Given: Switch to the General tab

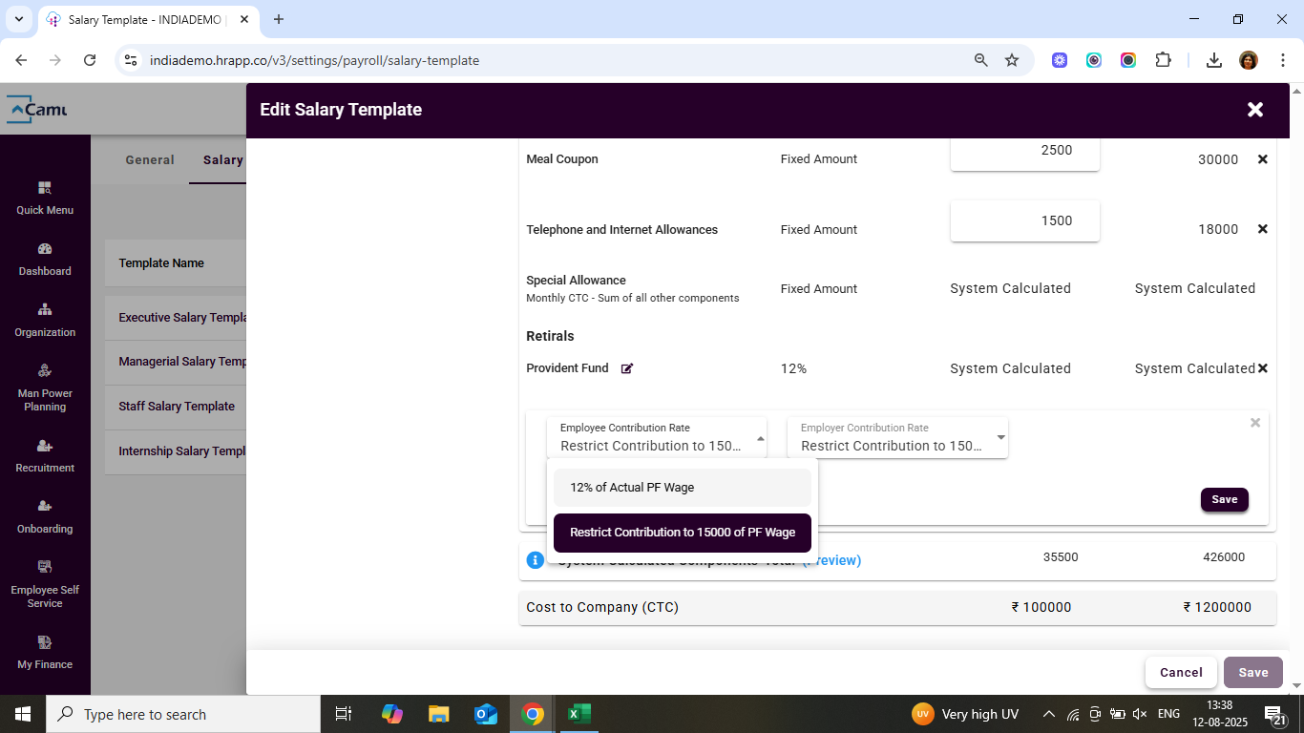Looking at the screenshot, I should click(x=150, y=160).
